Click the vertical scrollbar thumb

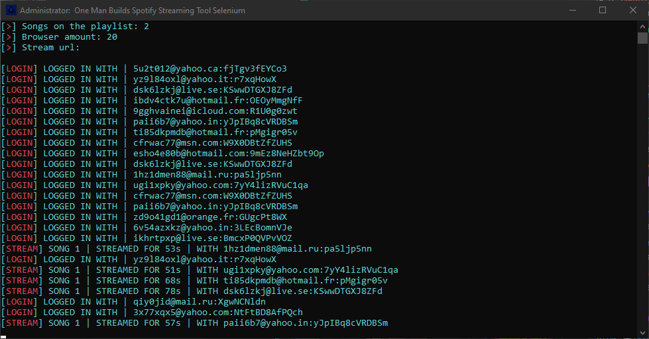pyautogui.click(x=643, y=38)
